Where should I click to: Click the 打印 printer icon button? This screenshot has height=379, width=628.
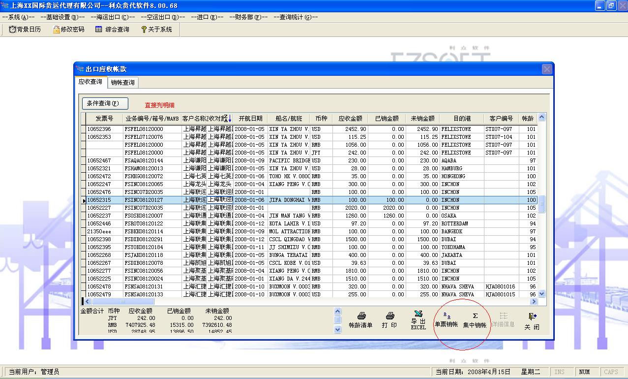coord(389,319)
